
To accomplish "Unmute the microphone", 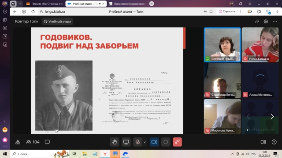I will (x=137, y=142).
